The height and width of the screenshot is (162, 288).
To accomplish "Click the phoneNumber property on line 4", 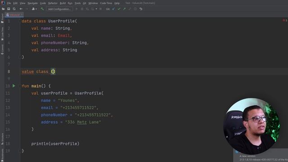I will tap(54, 43).
